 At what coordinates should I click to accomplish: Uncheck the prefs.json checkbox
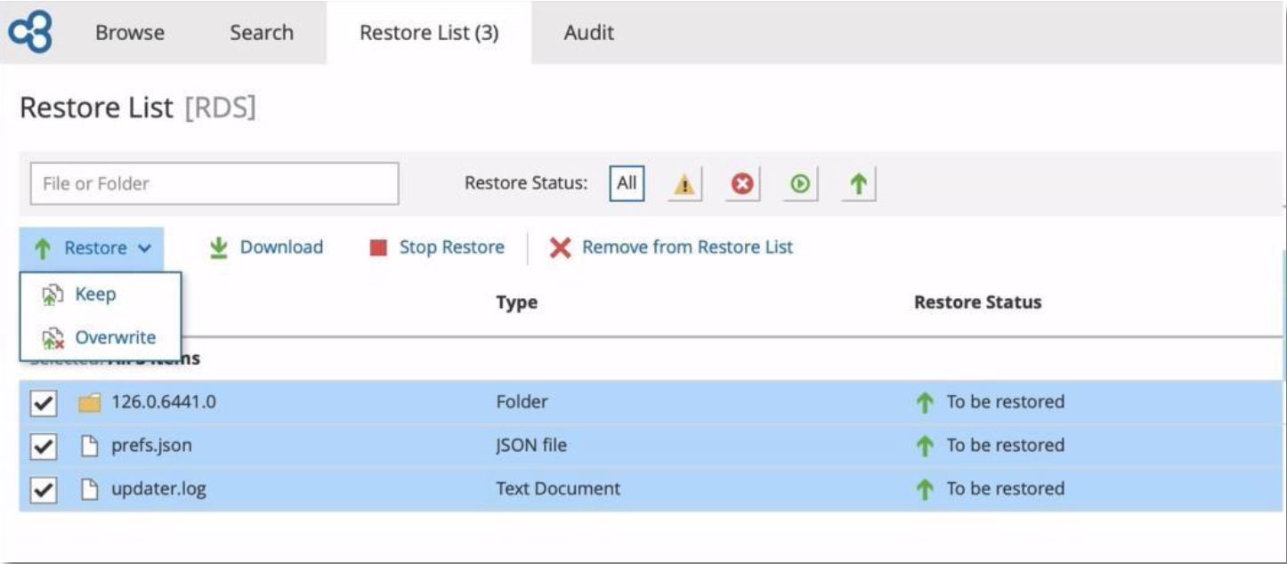43,447
